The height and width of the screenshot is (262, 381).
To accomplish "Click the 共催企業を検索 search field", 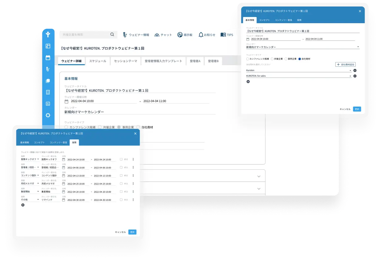I will pos(88,35).
